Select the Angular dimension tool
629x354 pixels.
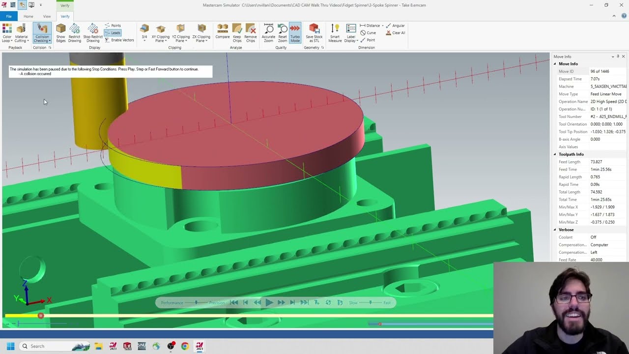pos(395,26)
